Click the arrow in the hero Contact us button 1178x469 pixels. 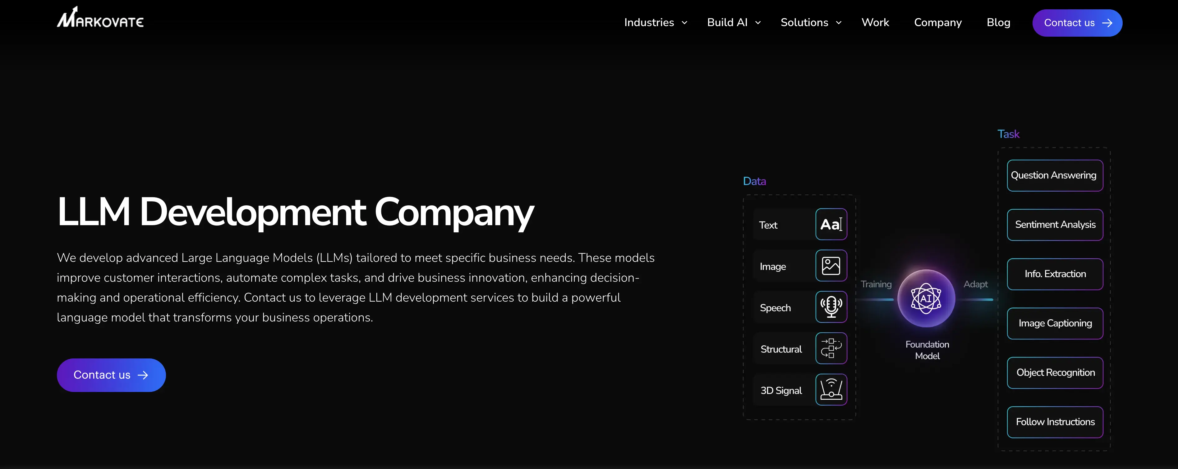[x=143, y=375]
